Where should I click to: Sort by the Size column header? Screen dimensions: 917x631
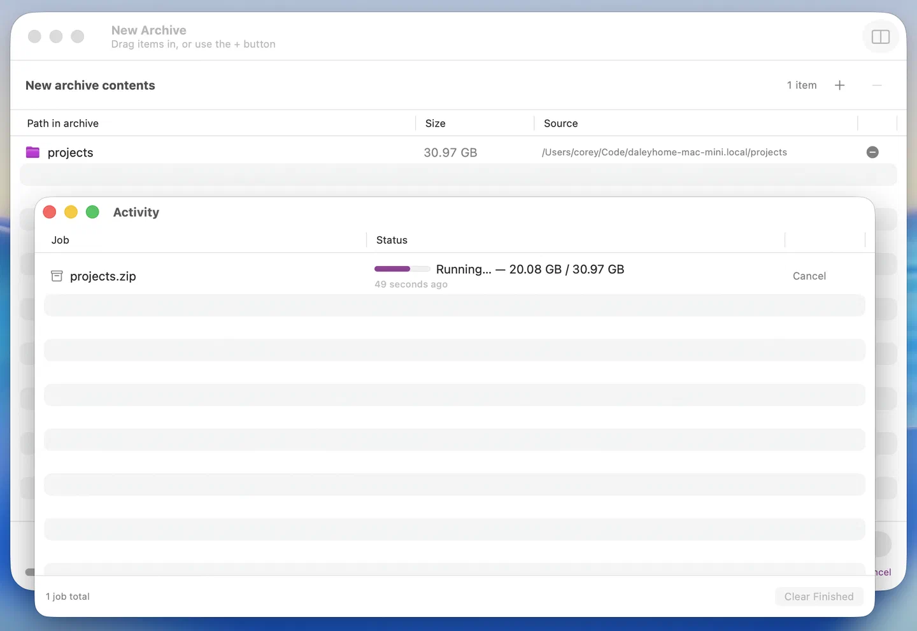pos(435,124)
